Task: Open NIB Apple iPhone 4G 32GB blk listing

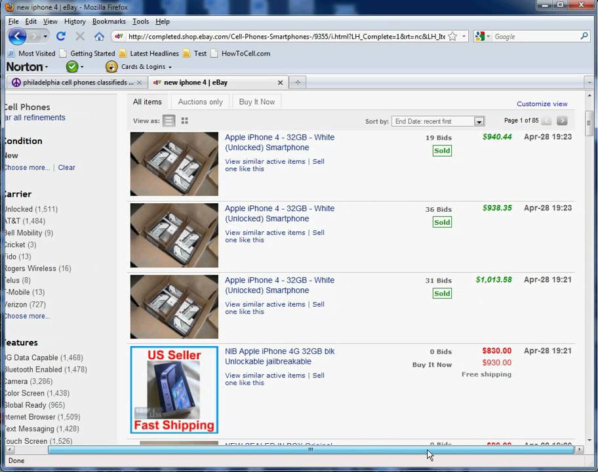Action: pyautogui.click(x=279, y=356)
